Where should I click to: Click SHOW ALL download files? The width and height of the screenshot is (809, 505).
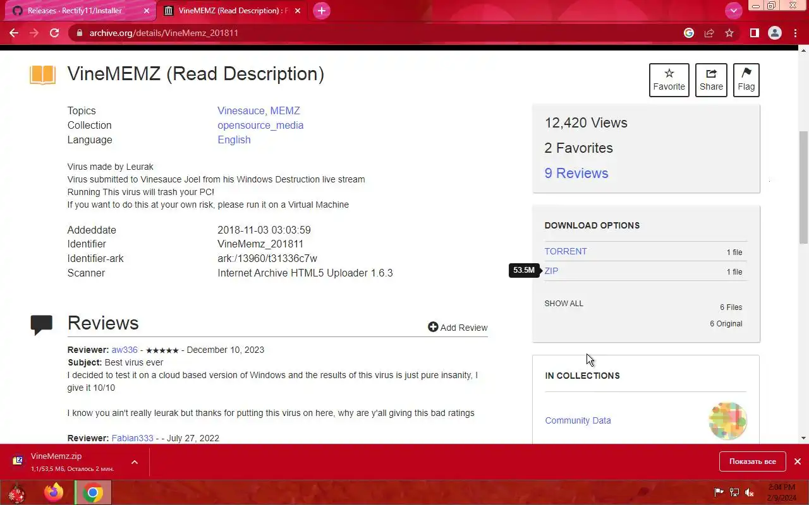click(564, 304)
